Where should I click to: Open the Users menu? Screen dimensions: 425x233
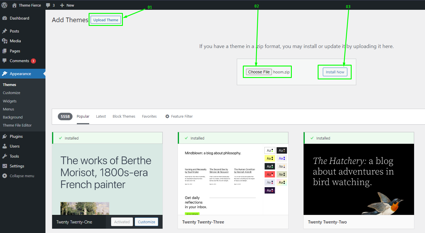pos(23,146)
